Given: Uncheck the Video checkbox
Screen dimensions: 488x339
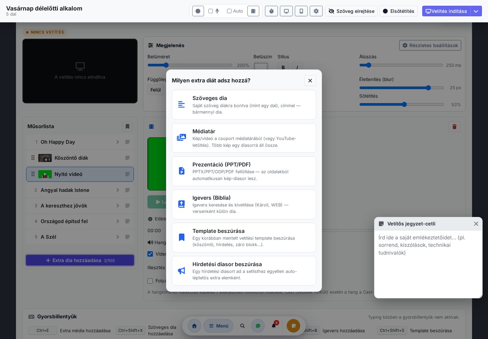Looking at the screenshot, I should click(x=150, y=254).
